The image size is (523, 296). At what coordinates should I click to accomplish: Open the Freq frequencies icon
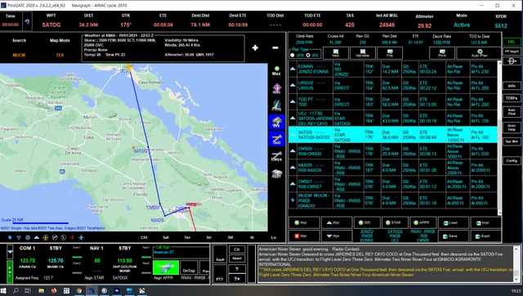(x=276, y=105)
